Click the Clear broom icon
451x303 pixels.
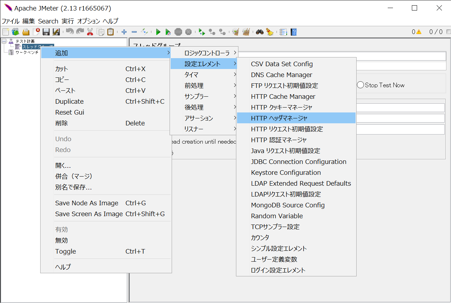click(x=270, y=32)
